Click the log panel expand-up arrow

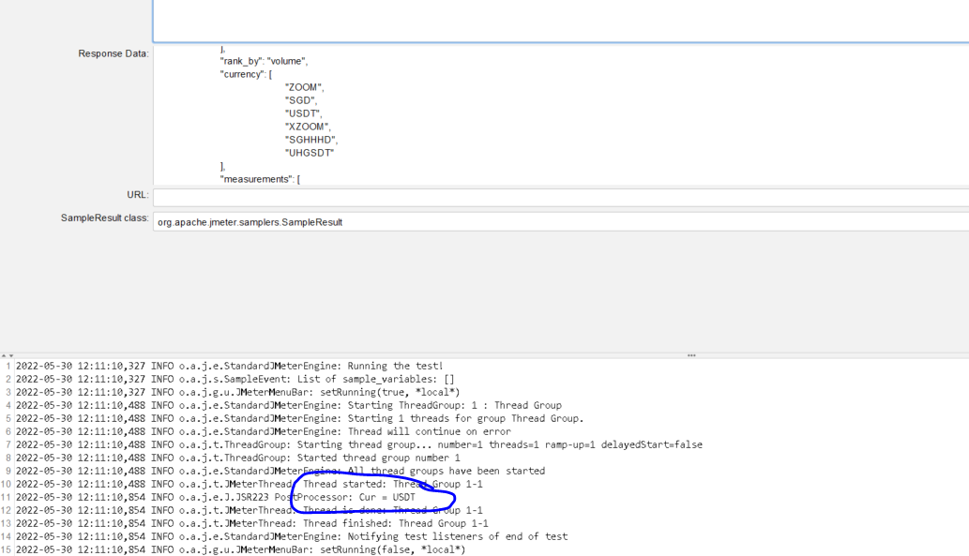tap(4, 356)
